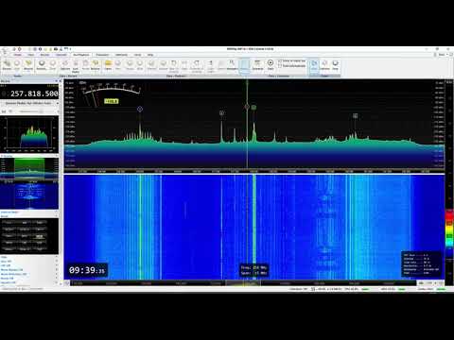
Task: Click the Start icon in Data - Analyser group
Action: [271, 65]
